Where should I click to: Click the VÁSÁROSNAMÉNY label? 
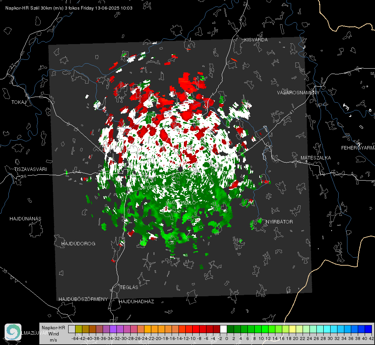(x=298, y=93)
